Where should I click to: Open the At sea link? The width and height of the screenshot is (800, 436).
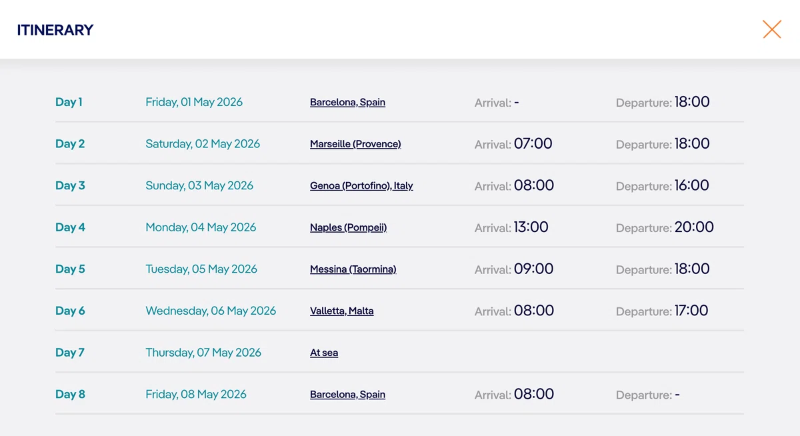click(324, 353)
